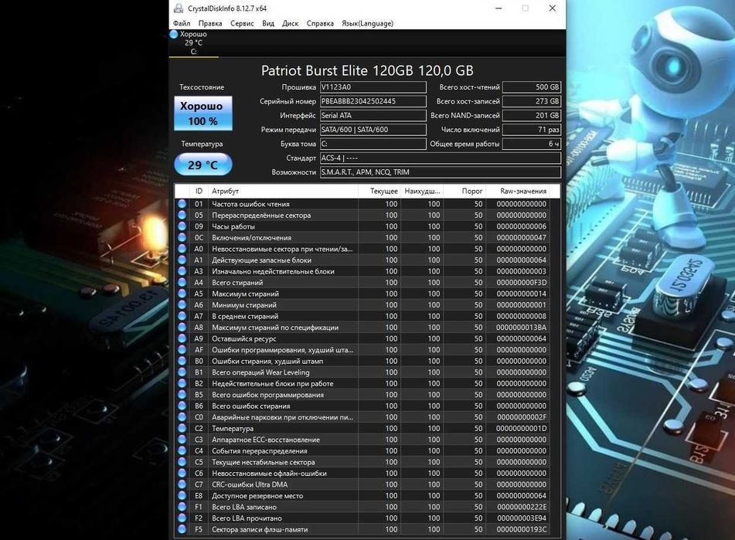Click the Буква тома field C:

click(x=373, y=144)
